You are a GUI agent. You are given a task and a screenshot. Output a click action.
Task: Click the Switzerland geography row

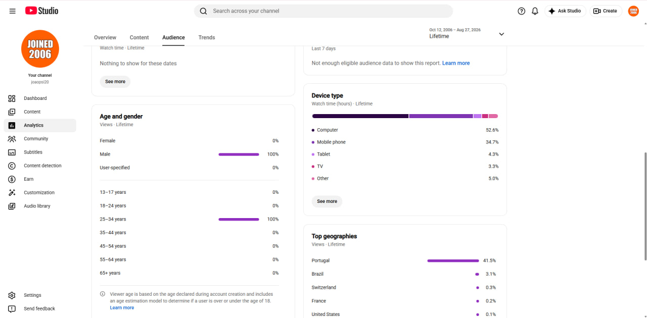click(x=404, y=288)
